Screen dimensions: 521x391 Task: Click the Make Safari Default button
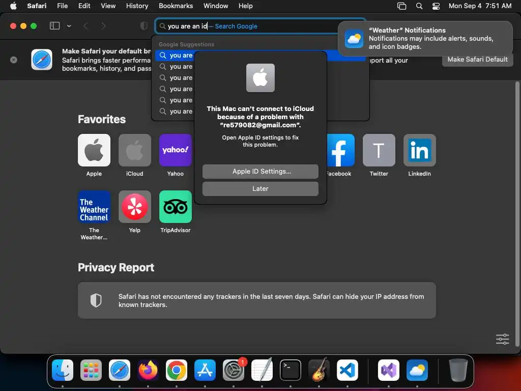[477, 60]
